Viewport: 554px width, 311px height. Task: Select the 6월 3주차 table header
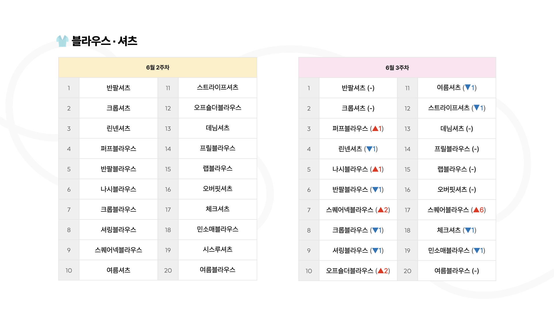(397, 67)
